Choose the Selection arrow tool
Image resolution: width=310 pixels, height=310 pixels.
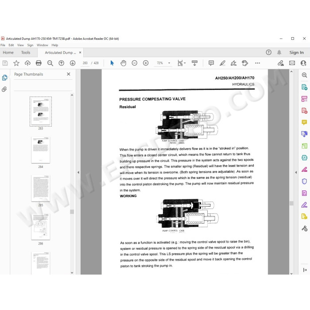[112, 63]
